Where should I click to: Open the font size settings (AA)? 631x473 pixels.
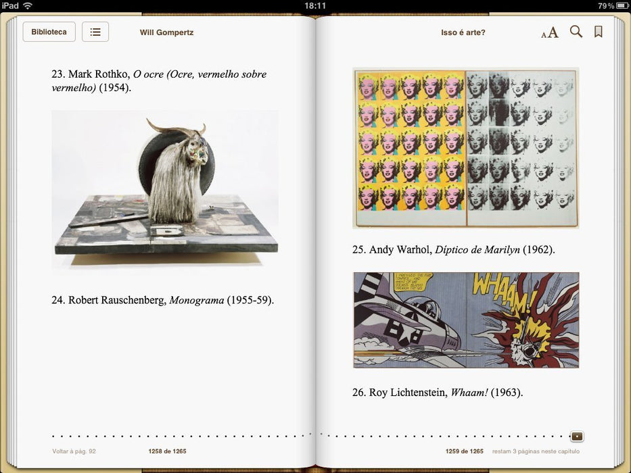click(x=549, y=32)
